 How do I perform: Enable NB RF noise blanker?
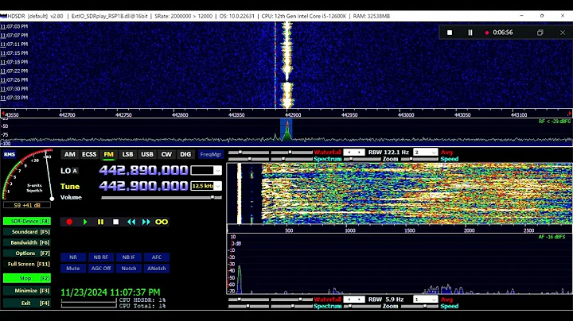[x=101, y=257]
